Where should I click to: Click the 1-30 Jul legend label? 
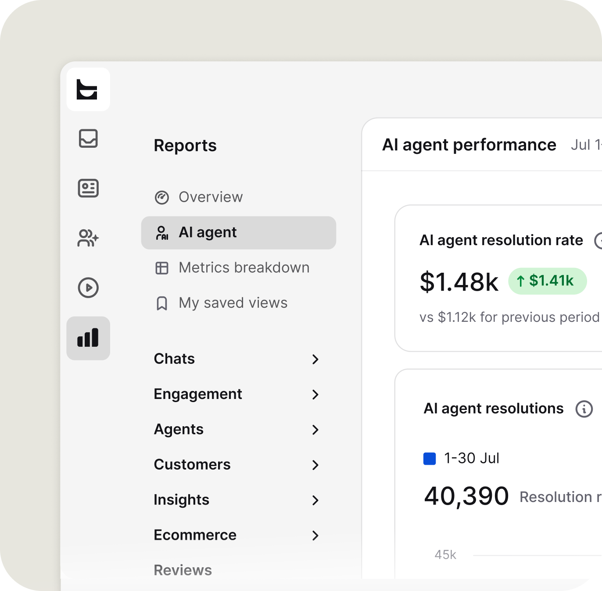(472, 458)
